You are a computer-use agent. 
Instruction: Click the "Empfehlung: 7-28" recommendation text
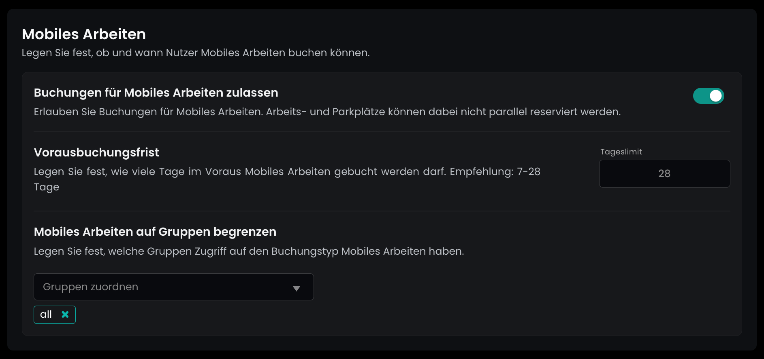click(x=495, y=172)
